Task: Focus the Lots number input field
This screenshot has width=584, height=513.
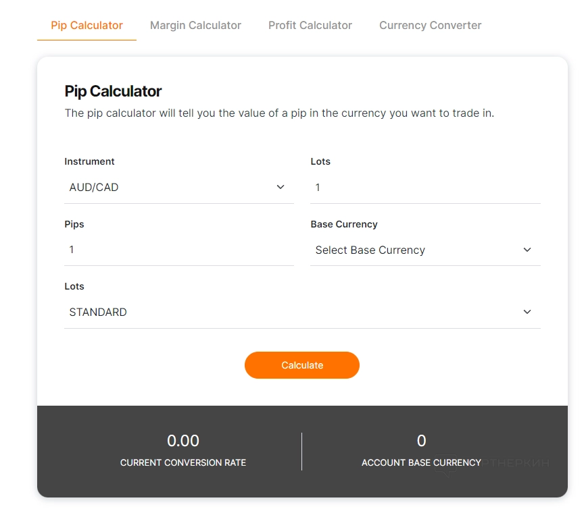Action: (x=424, y=188)
